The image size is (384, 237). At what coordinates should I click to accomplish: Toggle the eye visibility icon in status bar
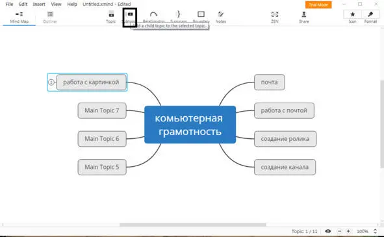328,231
